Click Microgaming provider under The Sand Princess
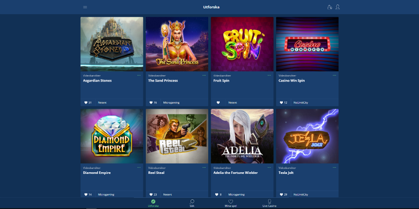Image resolution: width=419 pixels, height=209 pixels. (x=171, y=103)
